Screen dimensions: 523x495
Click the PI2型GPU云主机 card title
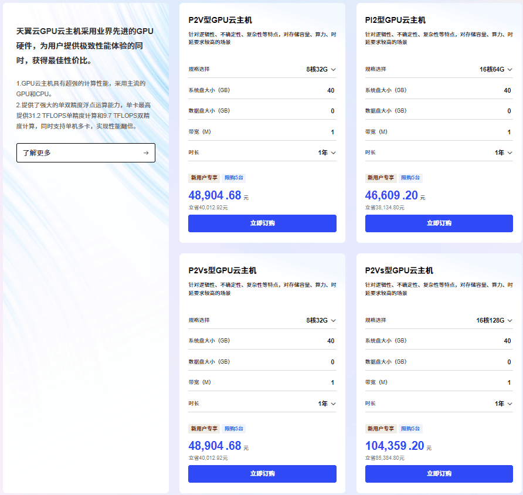click(395, 20)
